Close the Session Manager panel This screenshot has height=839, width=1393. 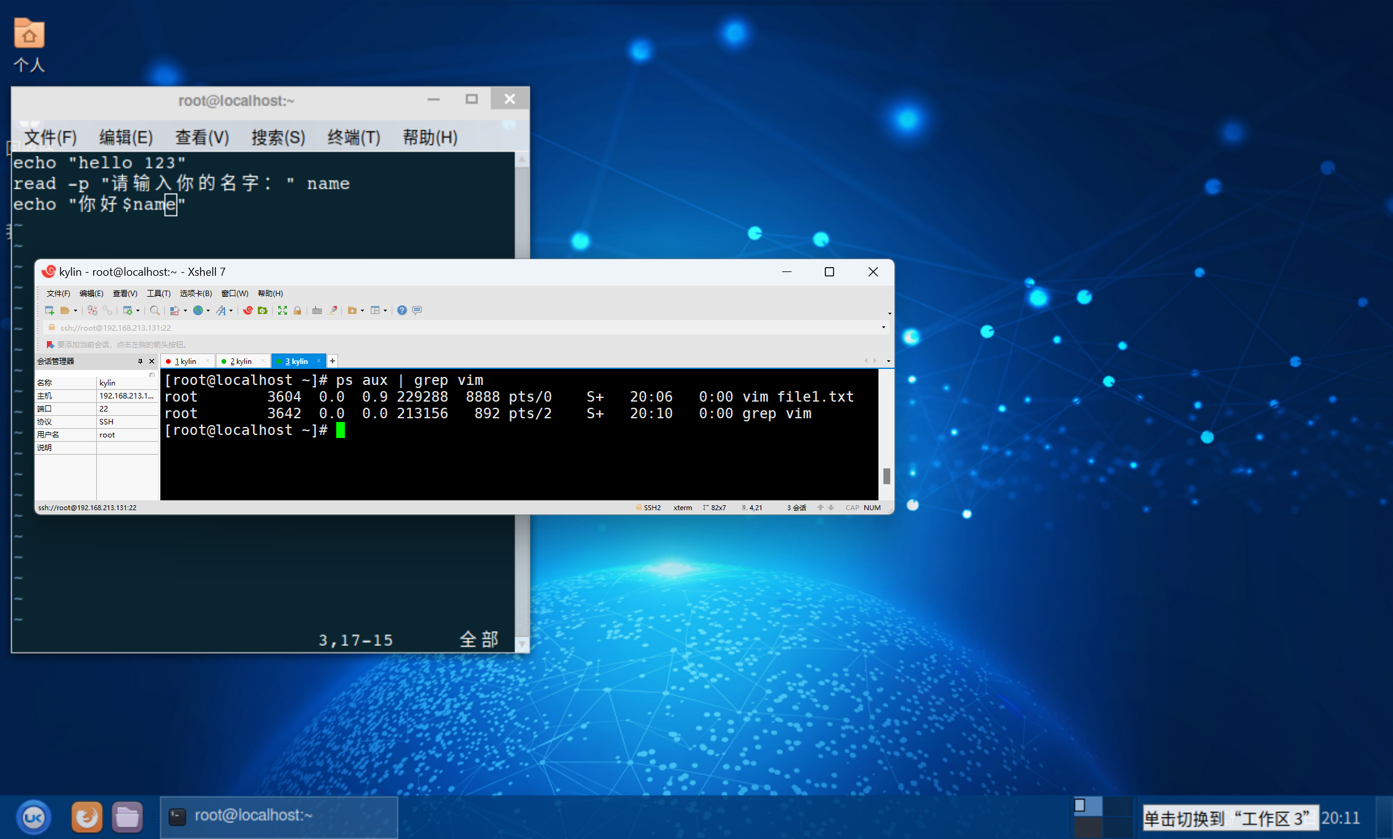[x=152, y=362]
